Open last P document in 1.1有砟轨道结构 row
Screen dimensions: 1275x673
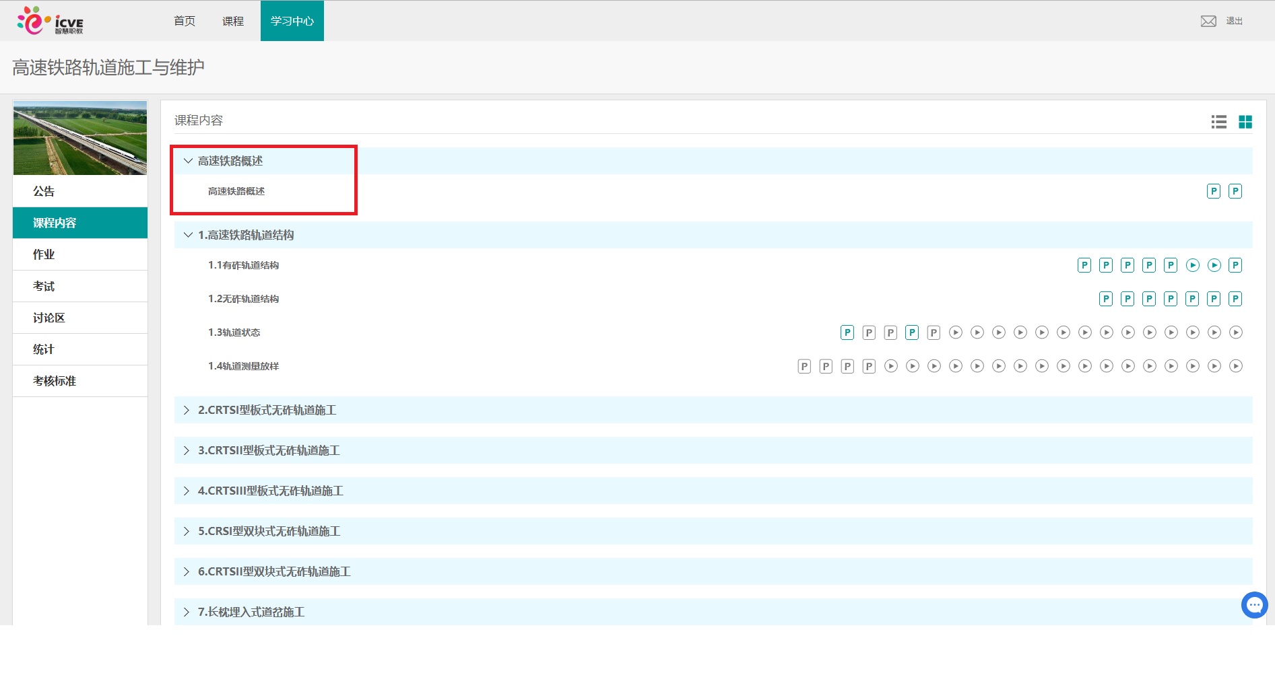pos(1235,265)
